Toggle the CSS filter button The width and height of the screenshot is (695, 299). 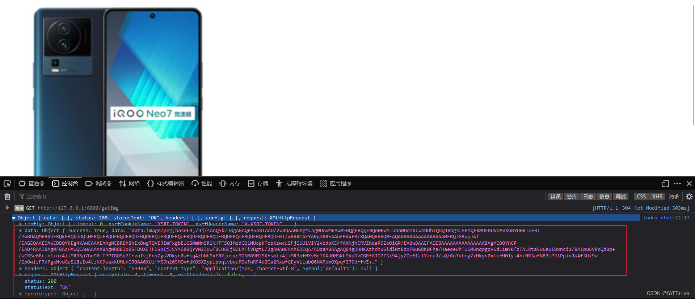pos(641,197)
